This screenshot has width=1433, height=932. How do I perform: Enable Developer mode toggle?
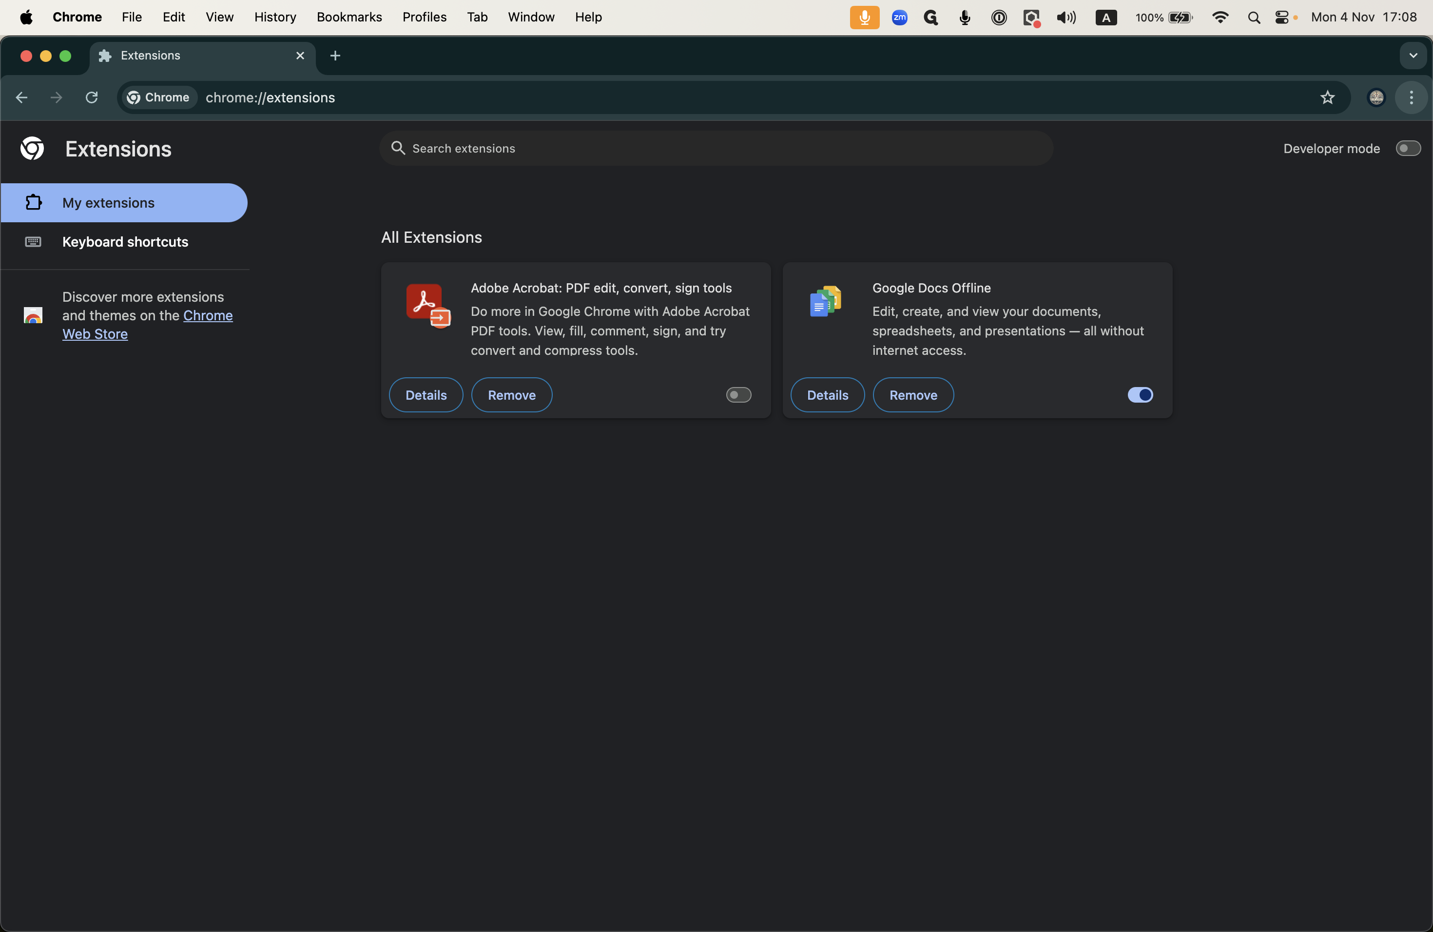[x=1408, y=149]
